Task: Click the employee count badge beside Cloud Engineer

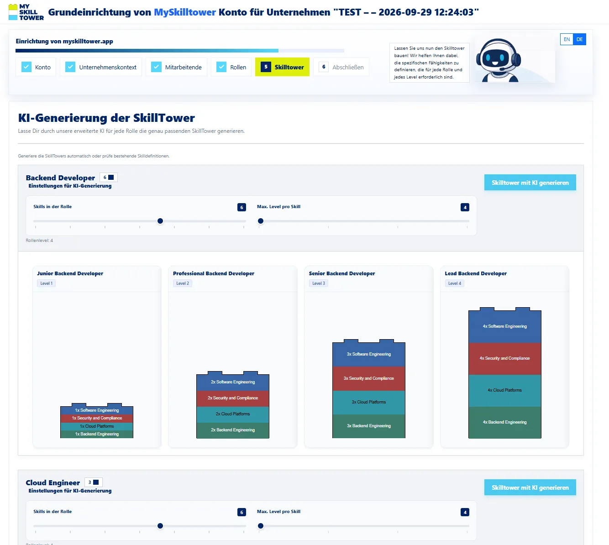Action: (94, 482)
